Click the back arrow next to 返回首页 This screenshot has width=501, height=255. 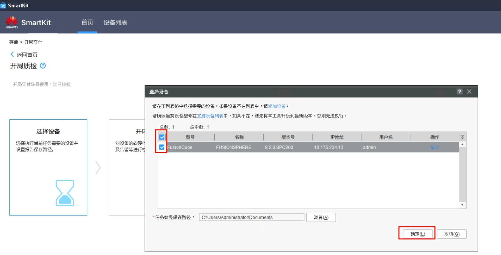(12, 55)
